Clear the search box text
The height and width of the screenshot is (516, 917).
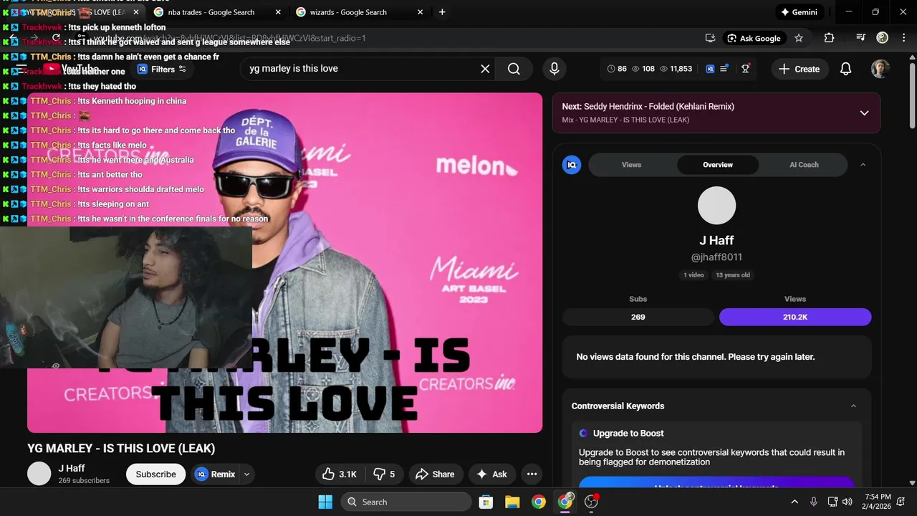(485, 69)
